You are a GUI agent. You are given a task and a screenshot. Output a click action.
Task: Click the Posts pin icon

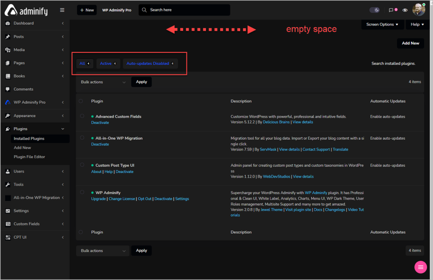point(8,36)
